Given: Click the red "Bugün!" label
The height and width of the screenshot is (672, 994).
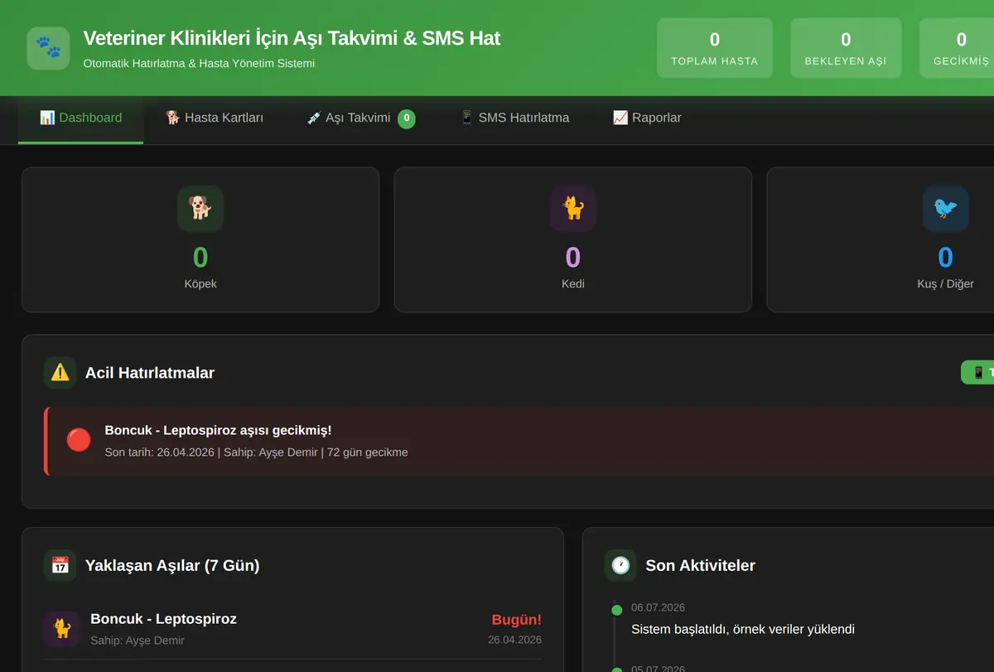Looking at the screenshot, I should point(517,620).
